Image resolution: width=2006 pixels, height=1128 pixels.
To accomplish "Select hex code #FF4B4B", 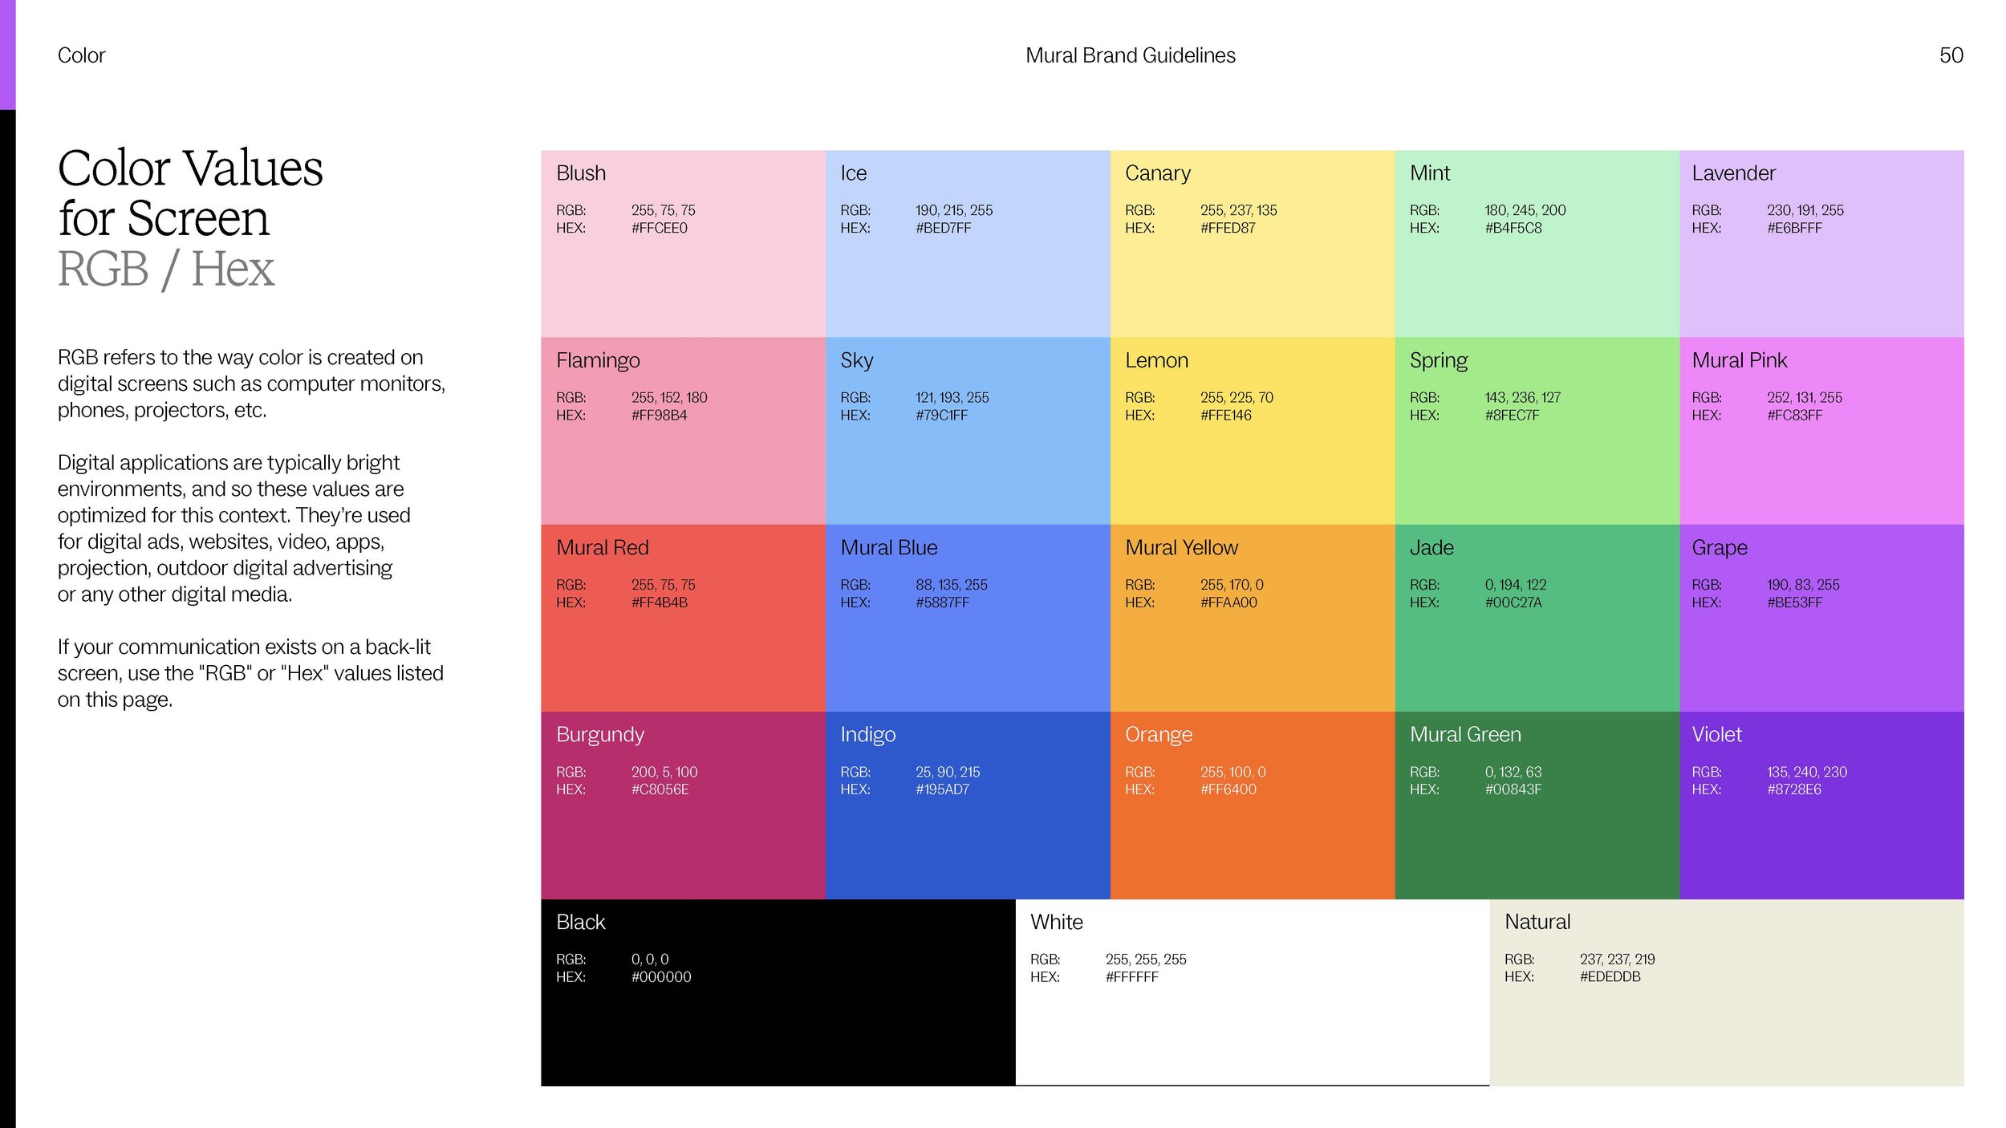I will pyautogui.click(x=660, y=603).
